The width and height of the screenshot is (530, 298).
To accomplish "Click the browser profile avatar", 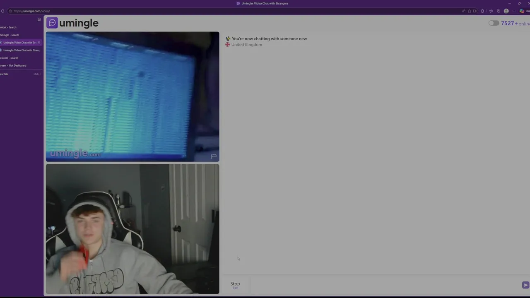I will point(506,11).
